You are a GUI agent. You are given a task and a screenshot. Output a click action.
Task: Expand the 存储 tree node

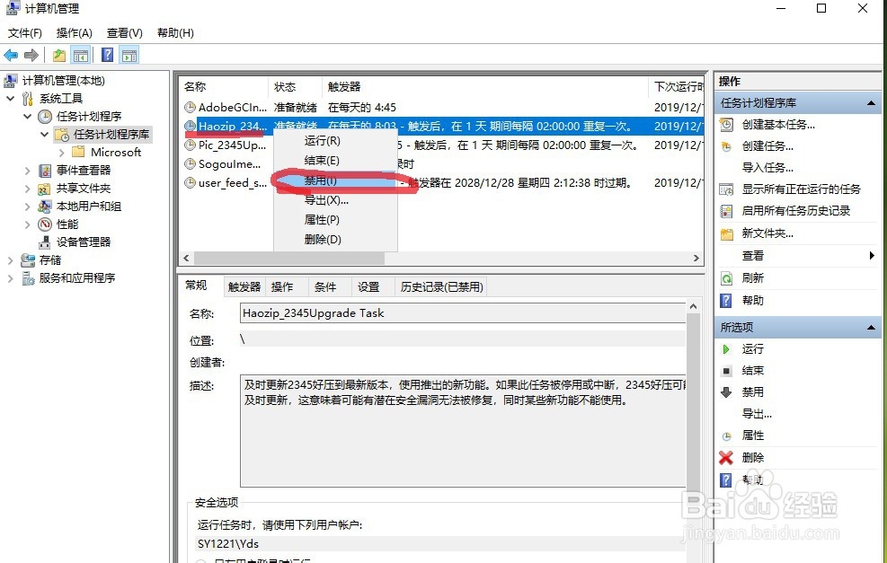(10, 260)
